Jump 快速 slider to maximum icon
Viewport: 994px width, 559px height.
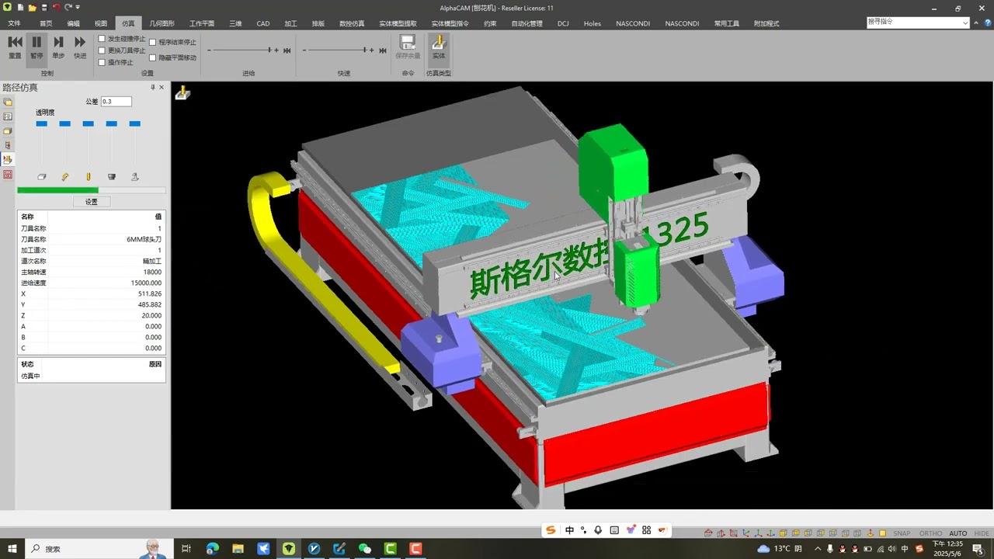383,50
